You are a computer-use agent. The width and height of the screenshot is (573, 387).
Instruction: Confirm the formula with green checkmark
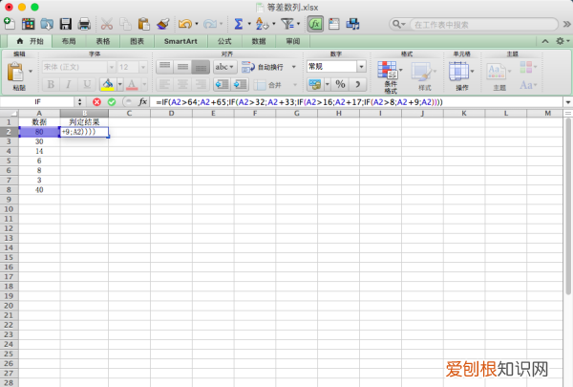tap(111, 101)
